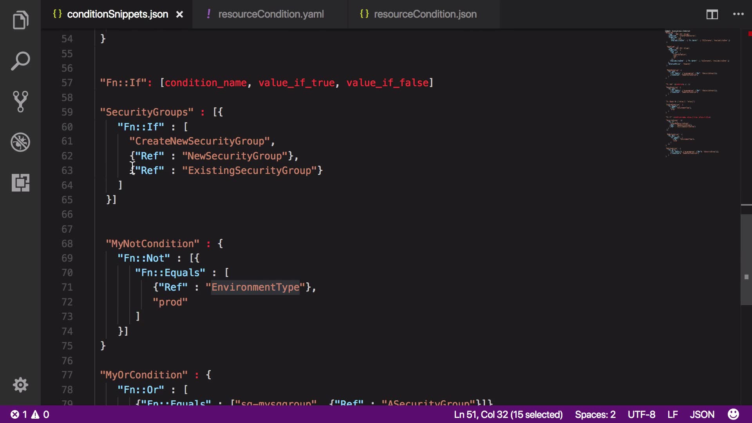Change the UTF-8 file encoding
This screenshot has height=423, width=752.
641,414
